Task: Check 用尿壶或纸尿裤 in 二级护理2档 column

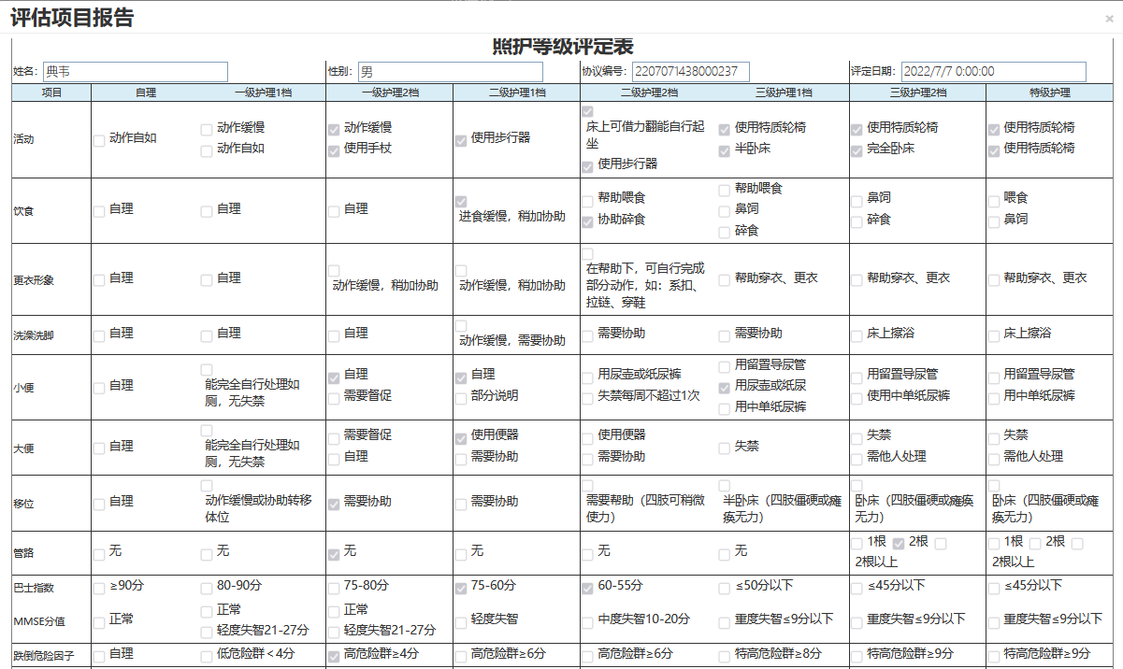Action: click(587, 377)
